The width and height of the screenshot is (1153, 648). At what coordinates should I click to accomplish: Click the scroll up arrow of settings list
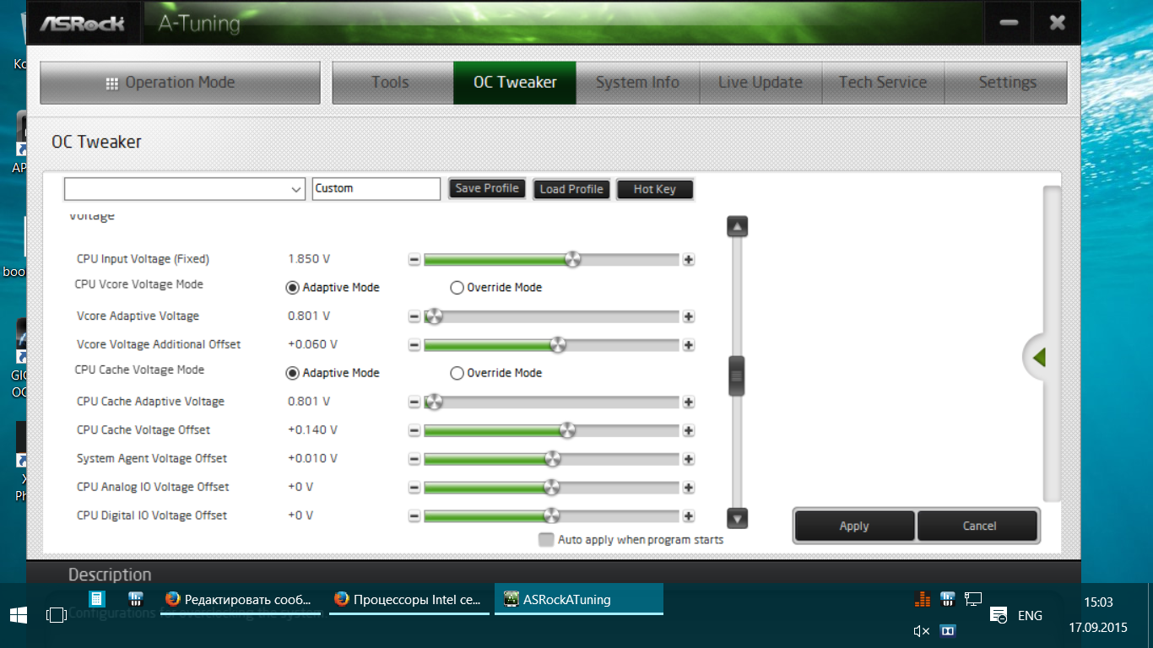point(738,226)
